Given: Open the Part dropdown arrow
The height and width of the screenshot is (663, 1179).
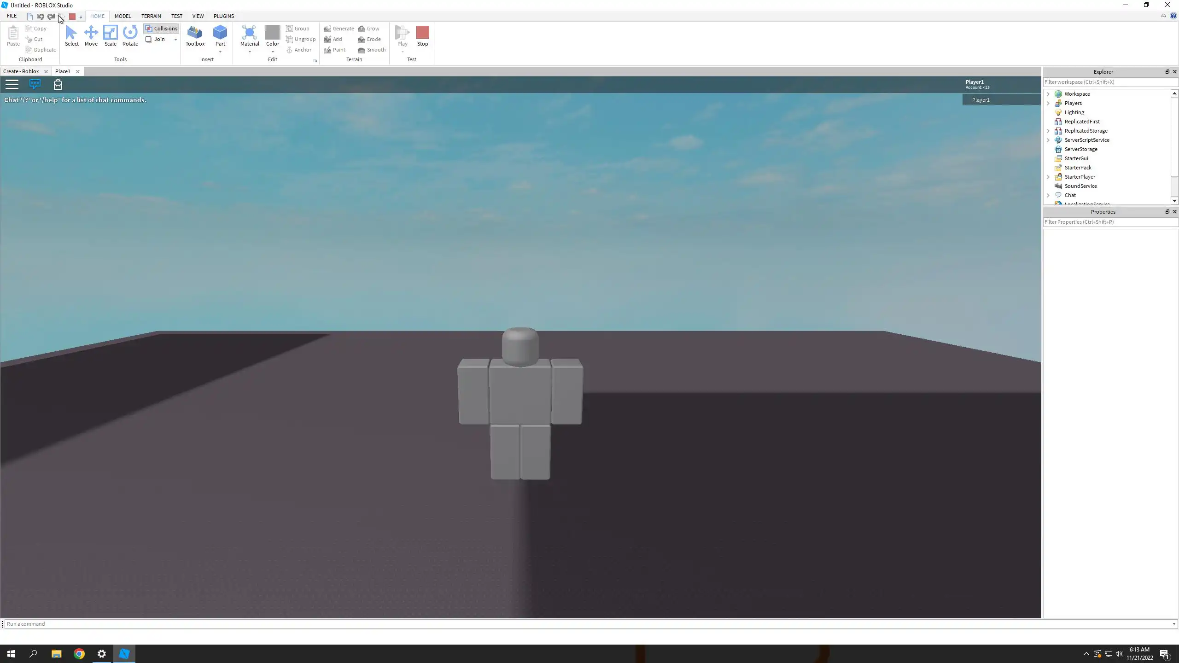Looking at the screenshot, I should (220, 52).
